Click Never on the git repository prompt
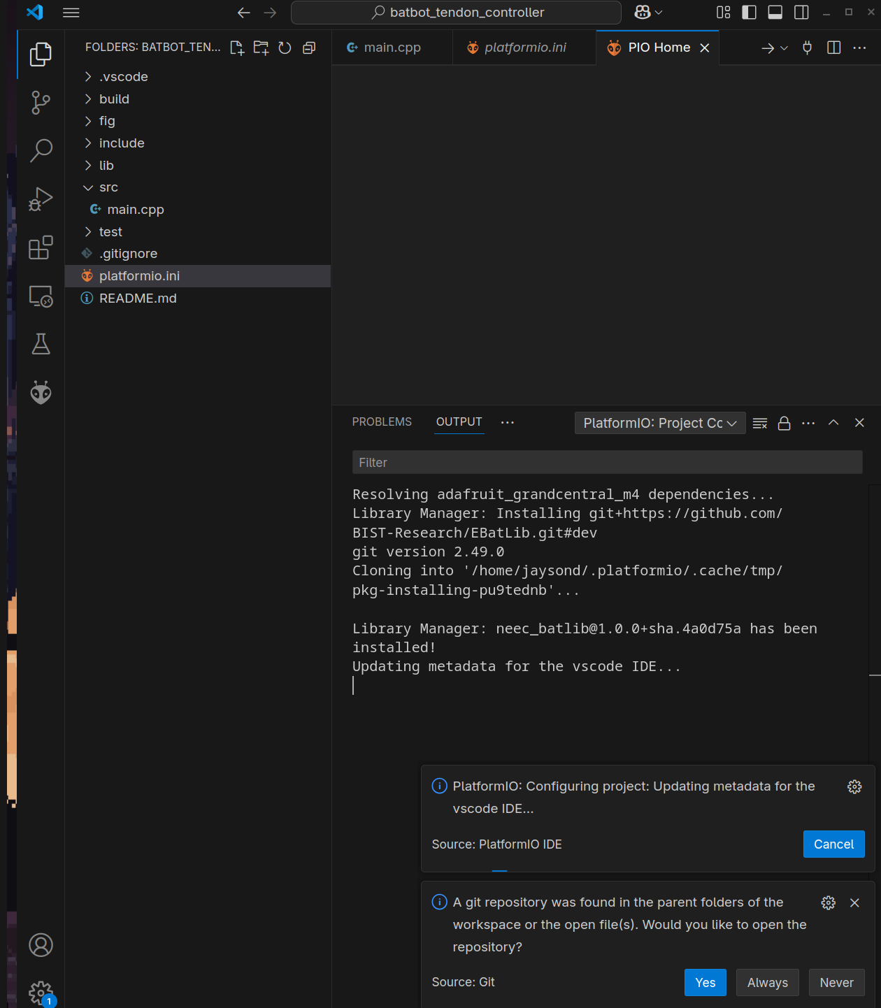The width and height of the screenshot is (881, 1008). coord(836,982)
